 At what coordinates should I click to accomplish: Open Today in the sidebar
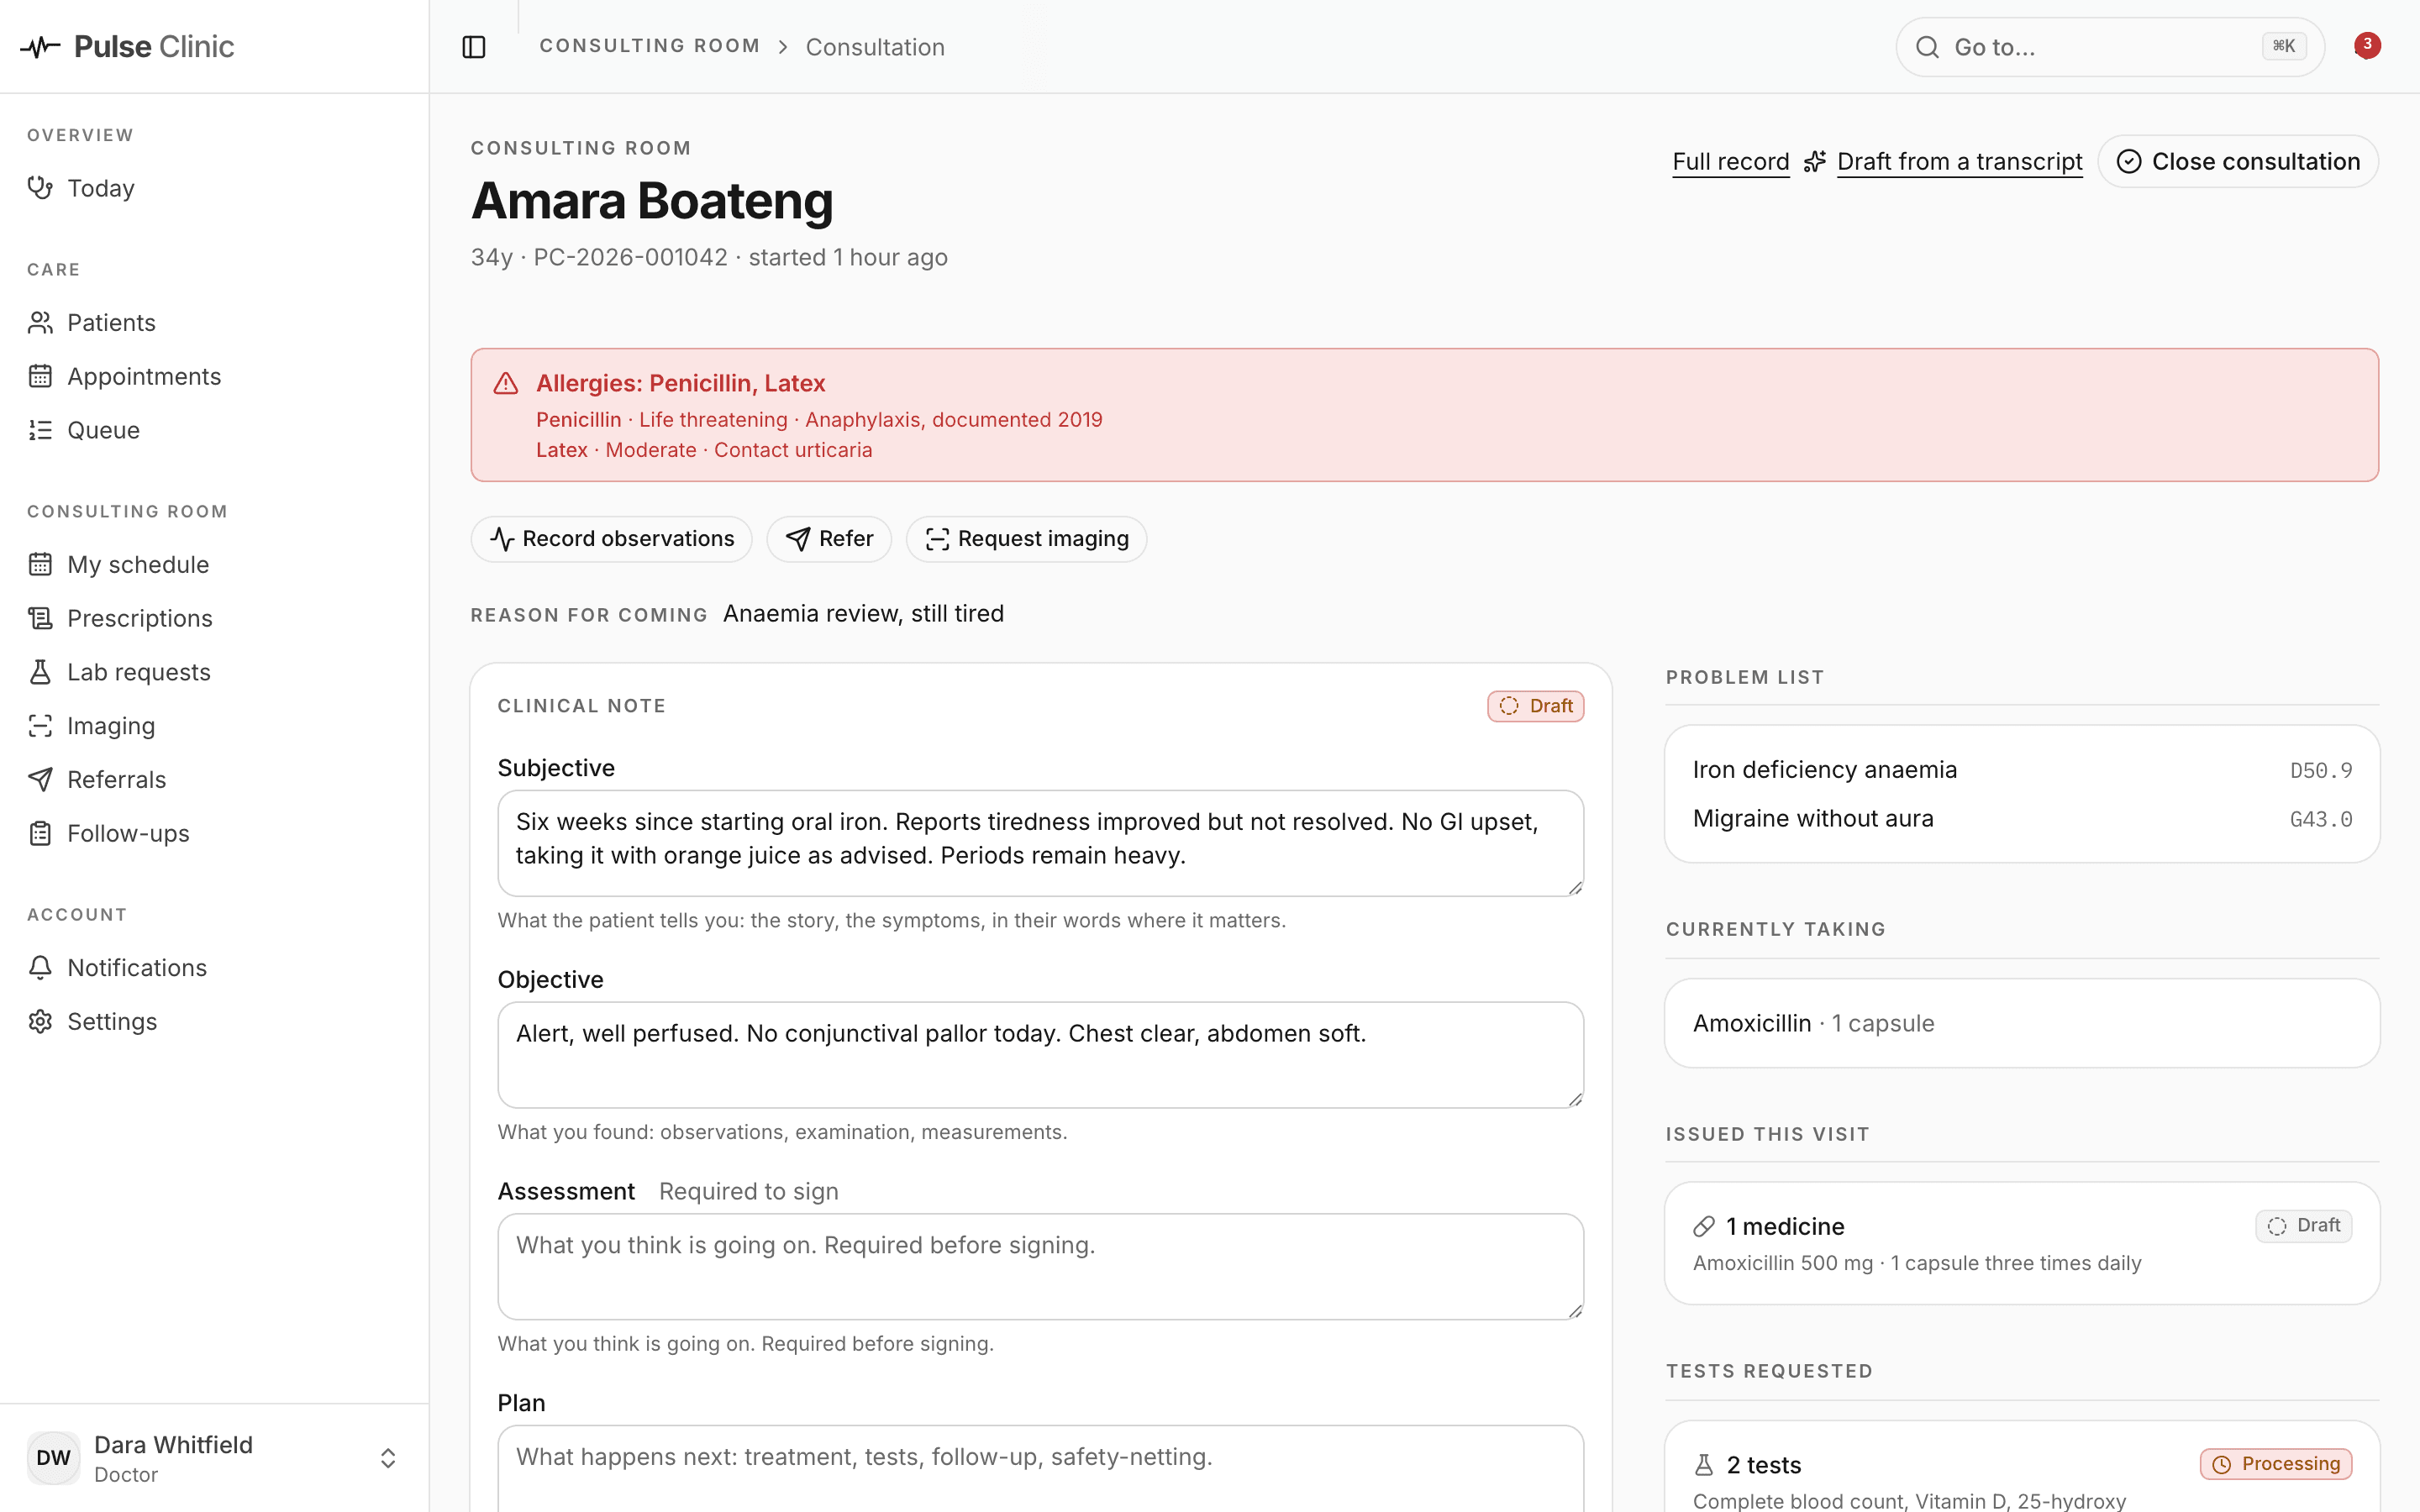tap(214, 188)
